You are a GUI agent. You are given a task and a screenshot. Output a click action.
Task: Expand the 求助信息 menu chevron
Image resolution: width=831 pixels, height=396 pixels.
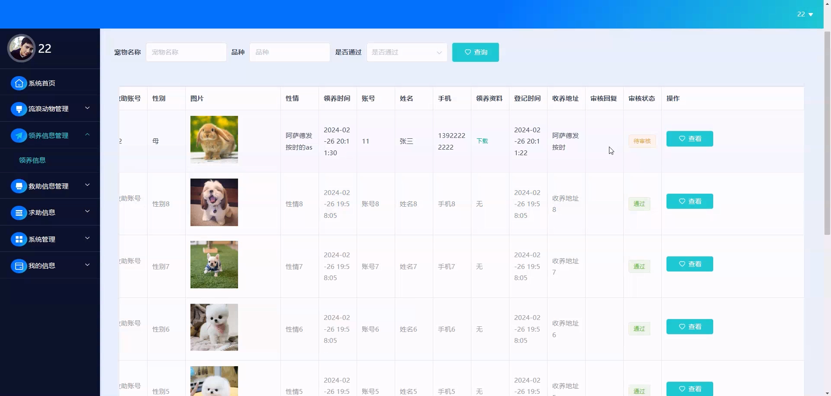pyautogui.click(x=87, y=211)
